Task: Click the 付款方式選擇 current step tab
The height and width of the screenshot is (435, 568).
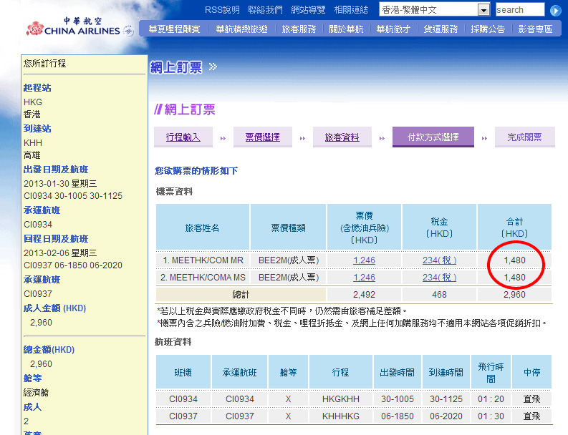Action: pyautogui.click(x=433, y=137)
